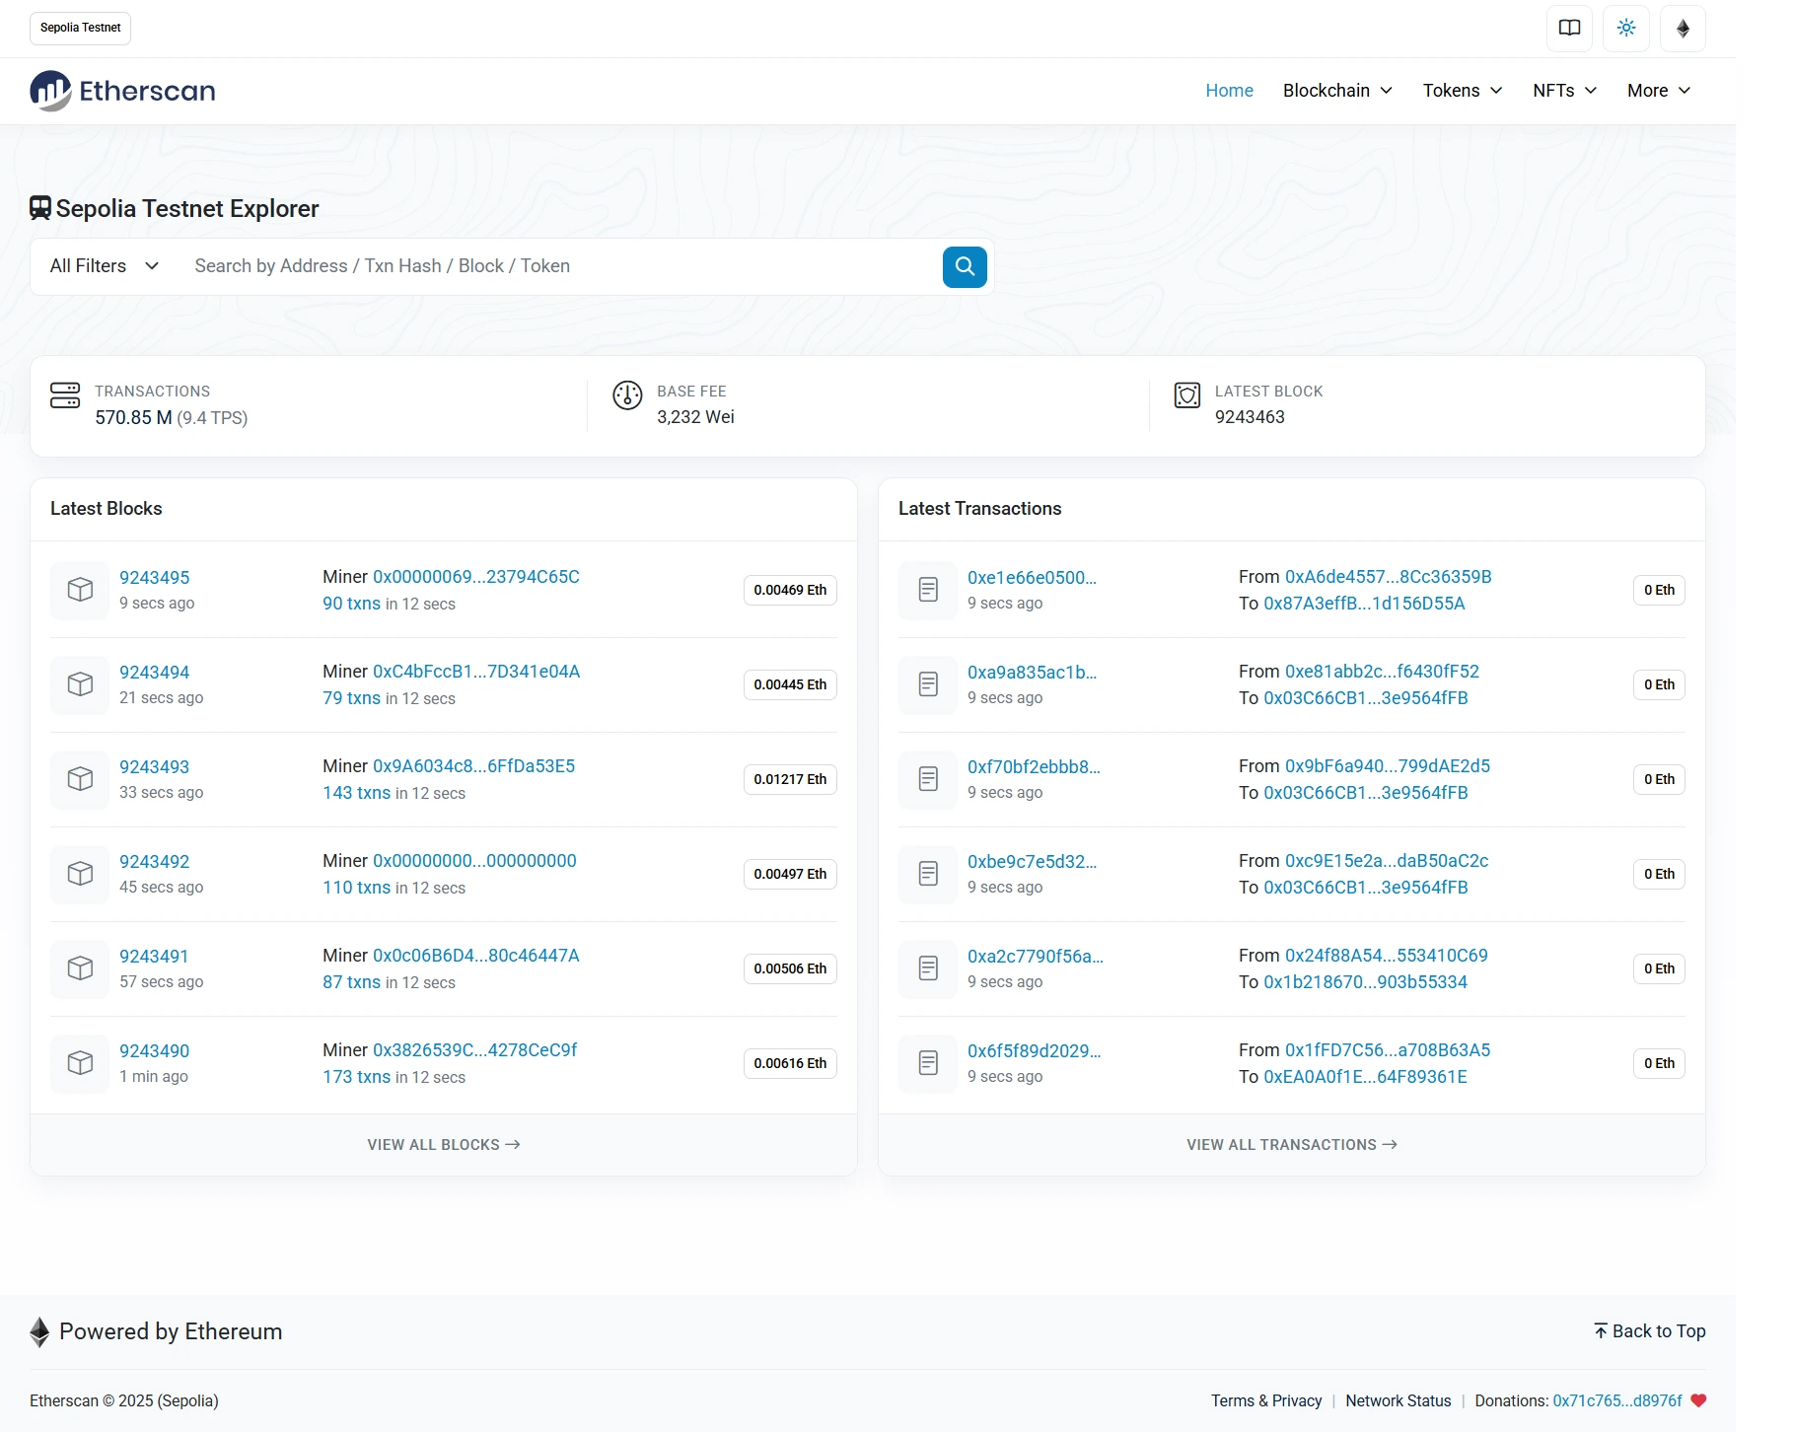Click cube icon for block 9243490
The width and height of the screenshot is (1793, 1432).
tap(80, 1063)
